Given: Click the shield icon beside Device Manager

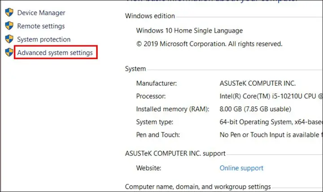Looking at the screenshot, I should pos(9,13).
